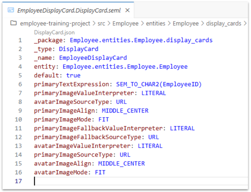Screen dimensions: 251x192
Task: Place the cursor on the empty line 17
Action: point(75,181)
